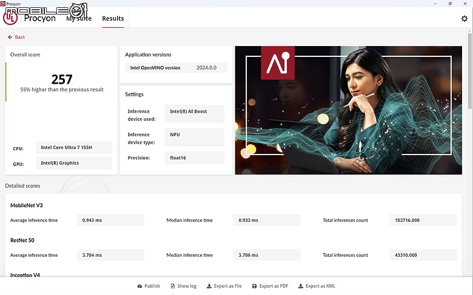The image size is (473, 295).
Task: Click the NPU device type value
Action: [195, 137]
